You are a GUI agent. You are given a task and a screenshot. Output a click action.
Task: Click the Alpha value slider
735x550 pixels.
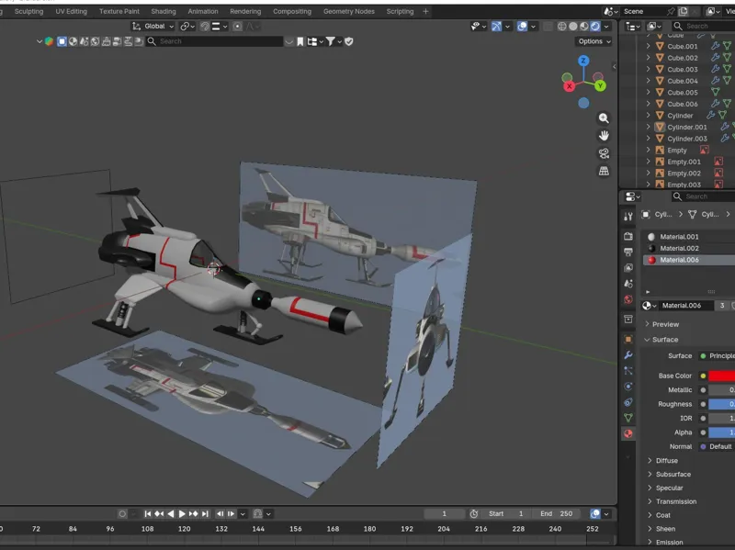[722, 432]
